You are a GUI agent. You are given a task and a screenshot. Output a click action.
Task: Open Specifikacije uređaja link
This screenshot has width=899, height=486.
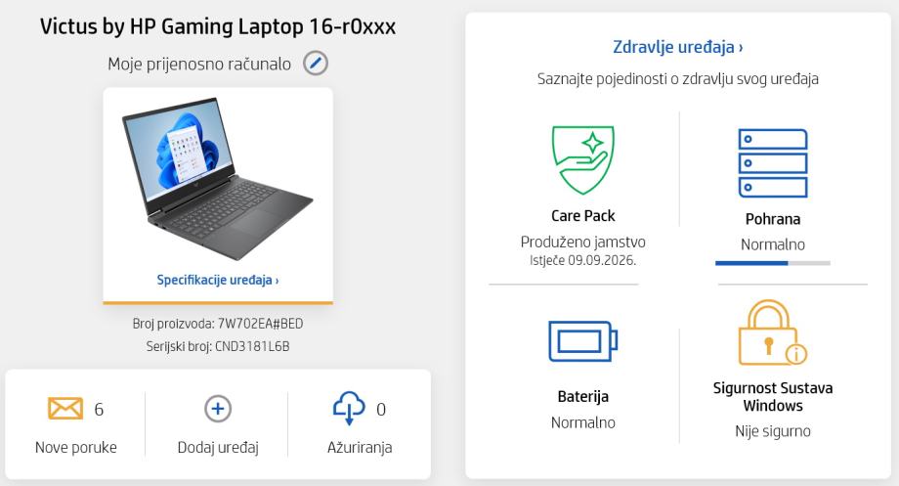coord(218,280)
